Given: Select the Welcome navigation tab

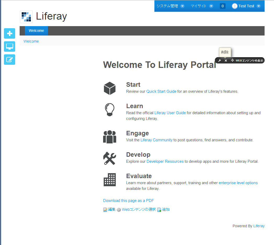Looking at the screenshot, I should 36,31.
